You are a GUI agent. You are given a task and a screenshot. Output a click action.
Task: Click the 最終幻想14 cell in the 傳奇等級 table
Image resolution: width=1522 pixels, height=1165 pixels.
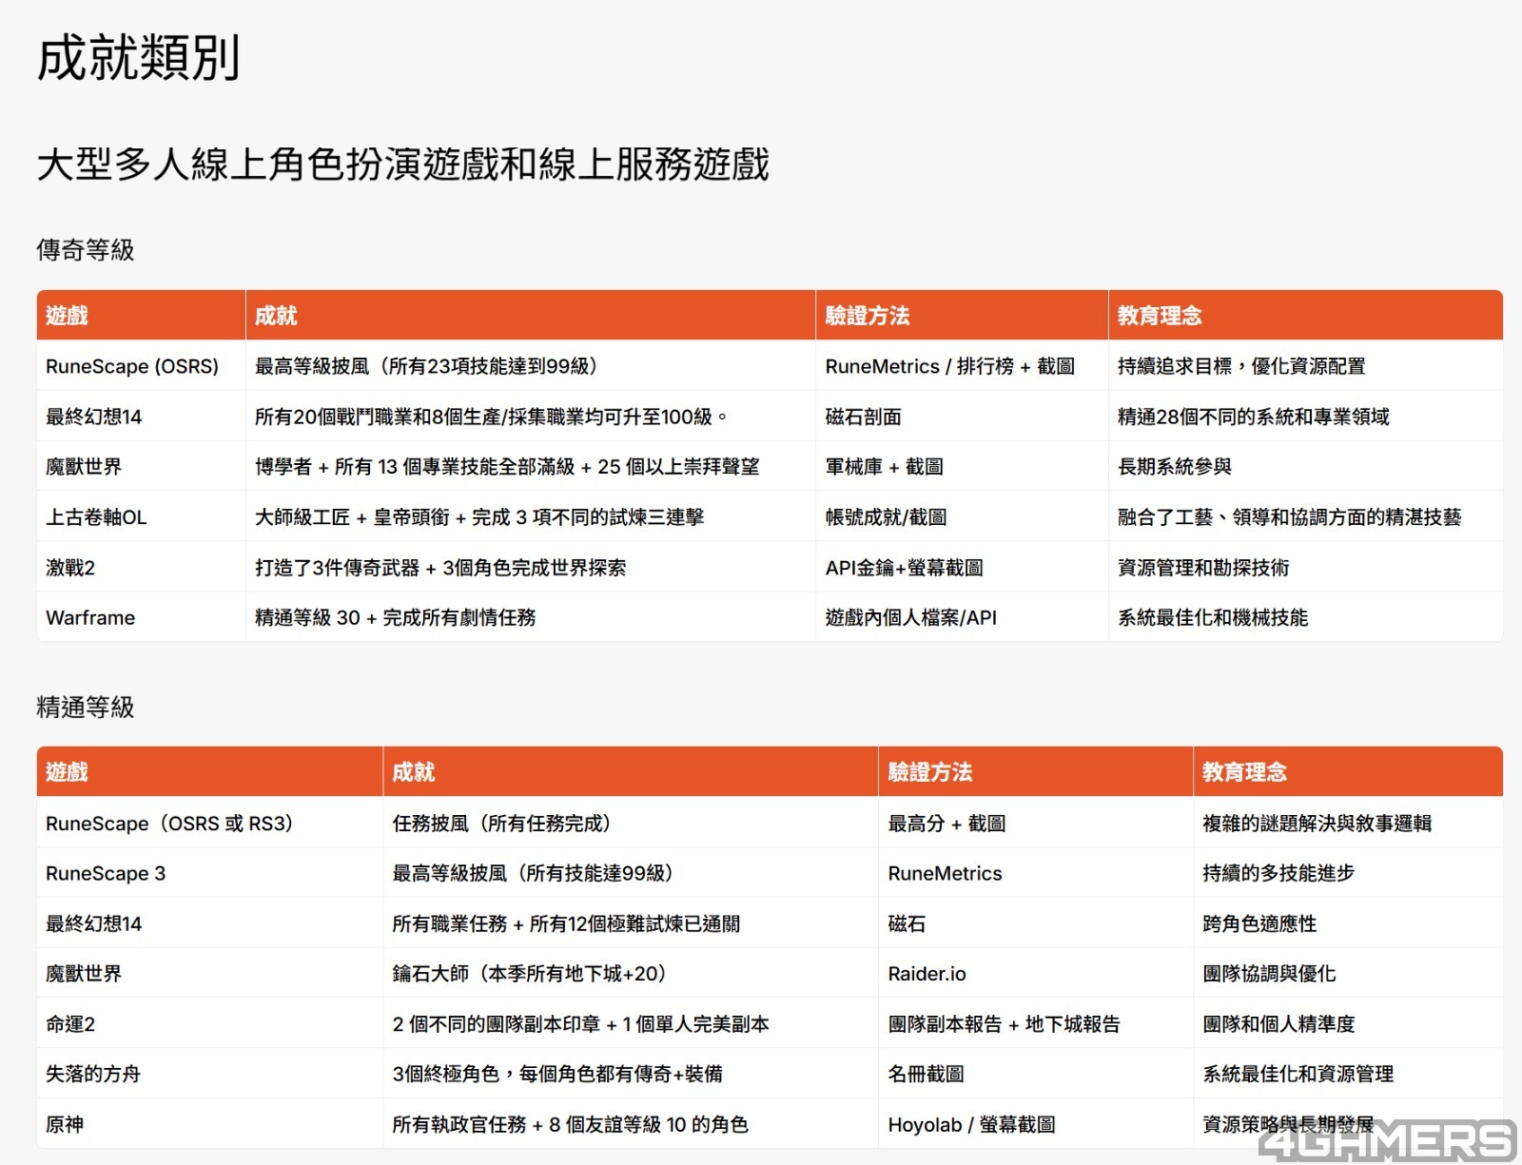93,417
